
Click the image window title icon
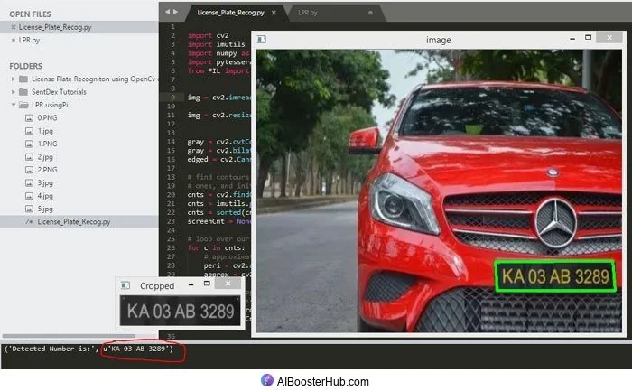(x=262, y=40)
